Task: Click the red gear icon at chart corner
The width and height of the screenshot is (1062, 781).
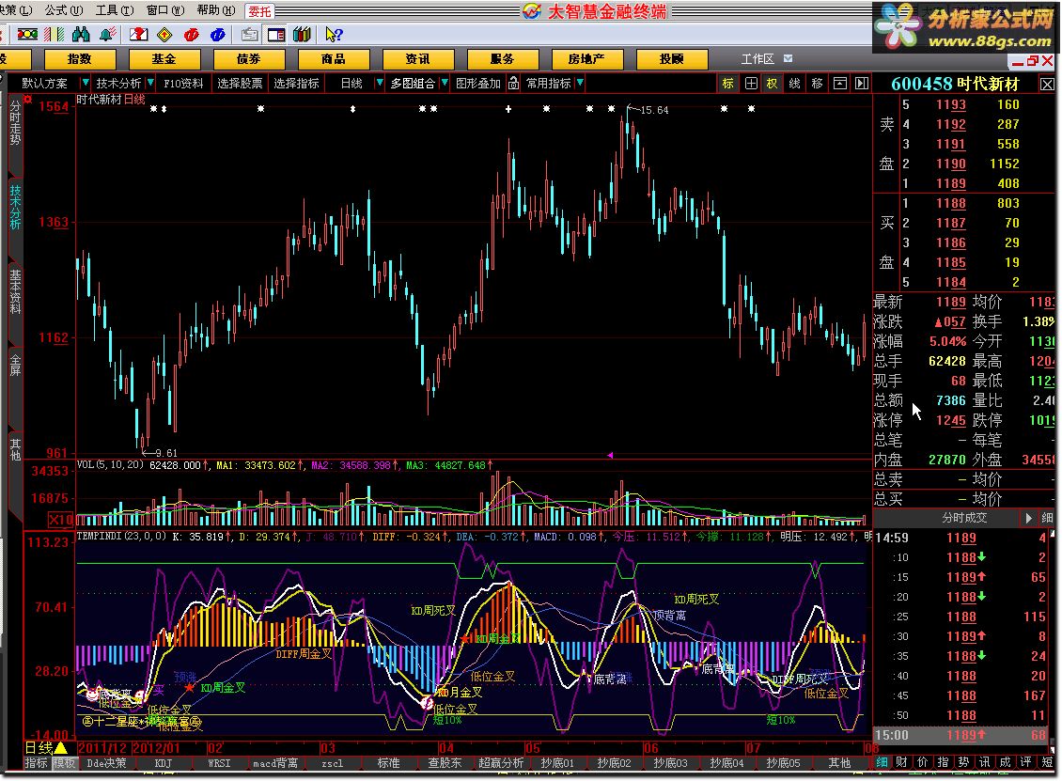Action: (28, 100)
